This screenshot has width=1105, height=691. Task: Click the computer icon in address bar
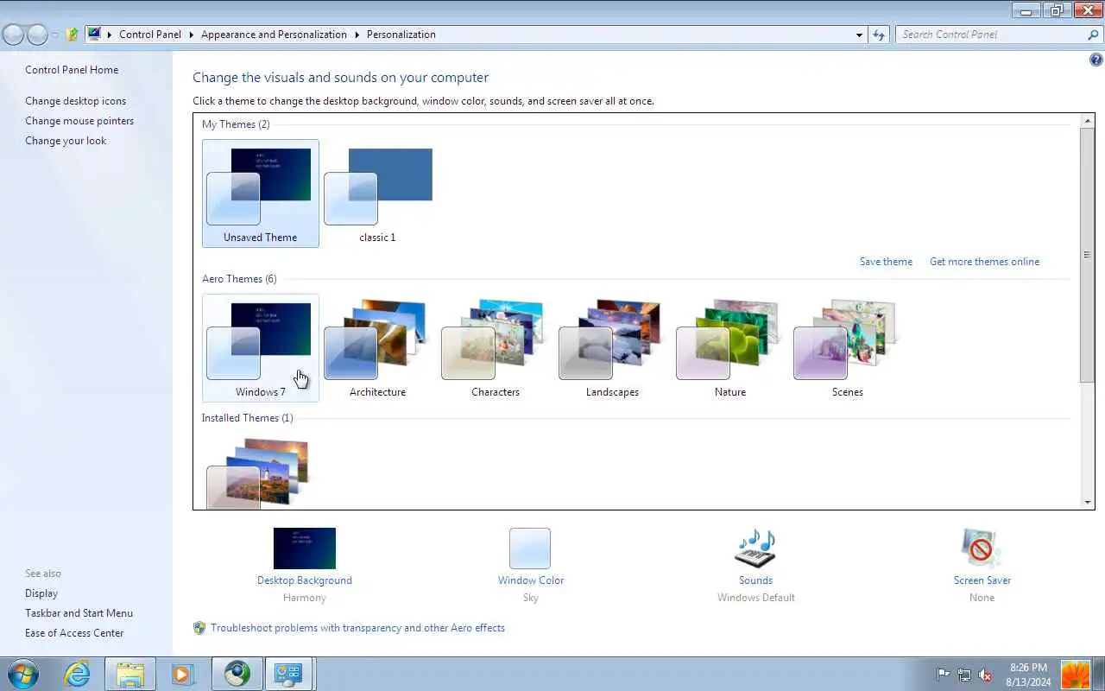coord(94,35)
